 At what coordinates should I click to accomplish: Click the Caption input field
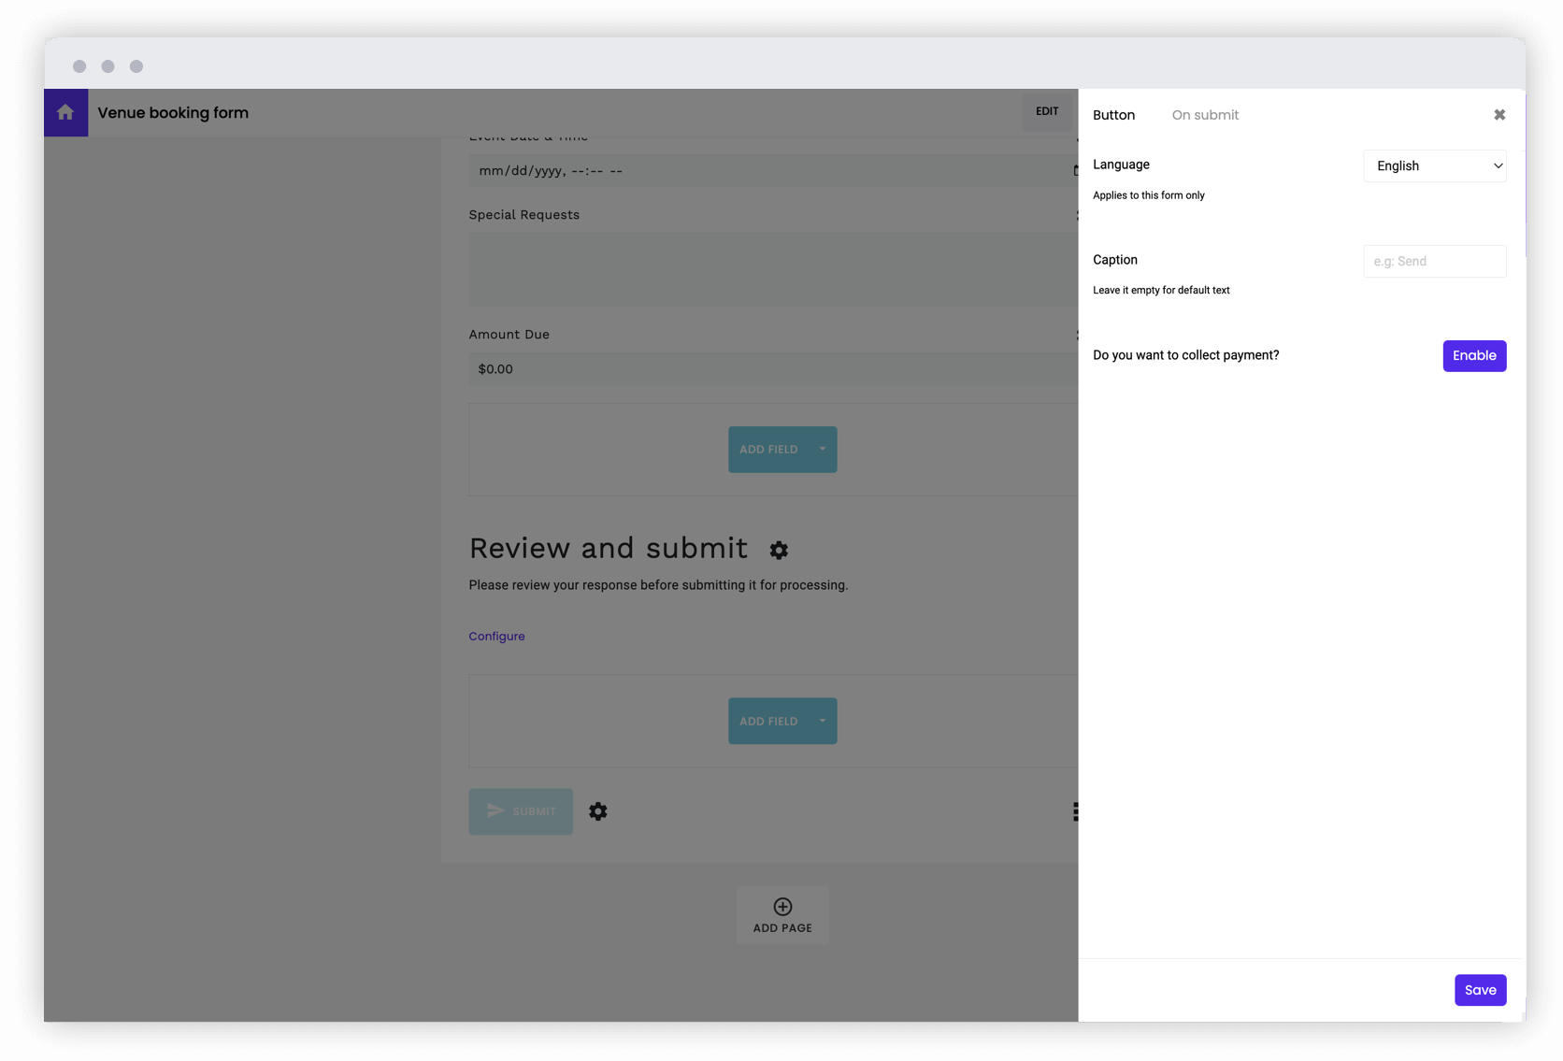[x=1434, y=261]
